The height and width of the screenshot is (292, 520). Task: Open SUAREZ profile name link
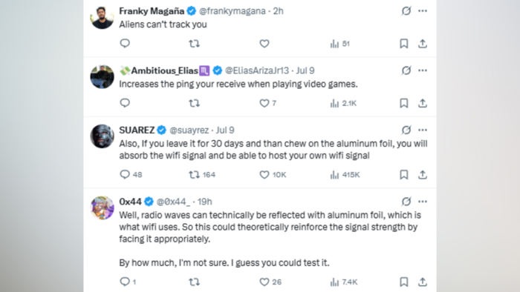pyautogui.click(x=137, y=130)
